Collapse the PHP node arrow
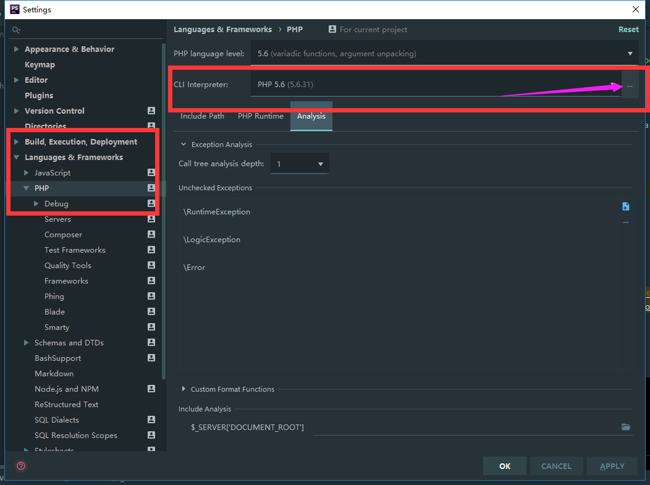This screenshot has width=650, height=485. [x=26, y=188]
